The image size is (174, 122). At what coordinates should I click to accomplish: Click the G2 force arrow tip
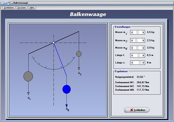tap(79, 69)
